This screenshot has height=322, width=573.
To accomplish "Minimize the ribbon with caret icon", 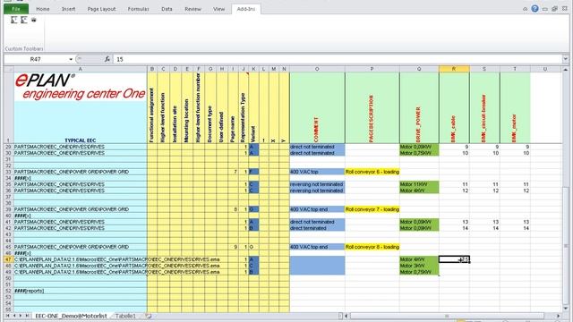I will [526, 9].
